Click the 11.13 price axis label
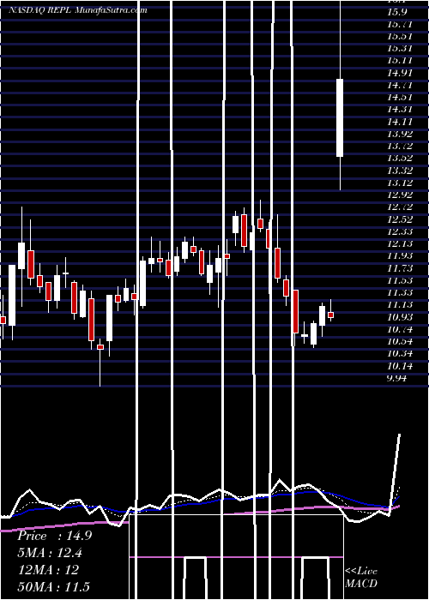 click(x=400, y=305)
